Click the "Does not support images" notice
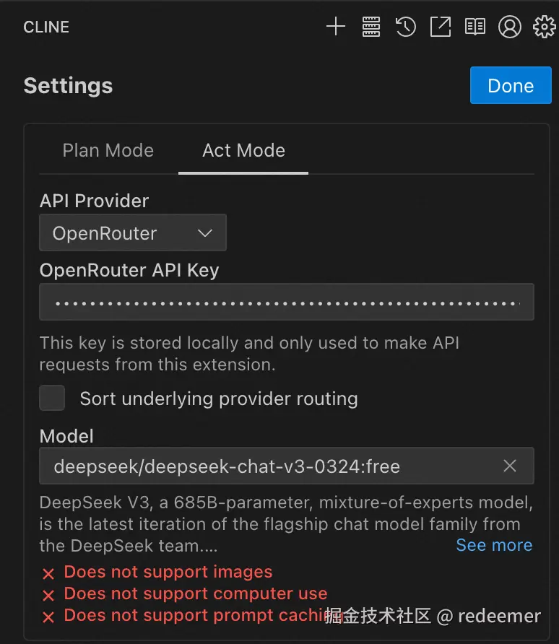This screenshot has width=559, height=644. click(x=168, y=573)
